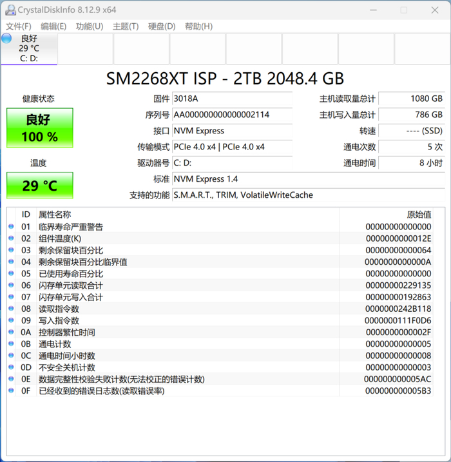Image resolution: width=451 pixels, height=462 pixels.
Task: Click the 健康状态 label
Action: tap(39, 99)
